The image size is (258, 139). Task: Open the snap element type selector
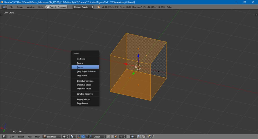[x=134, y=136]
